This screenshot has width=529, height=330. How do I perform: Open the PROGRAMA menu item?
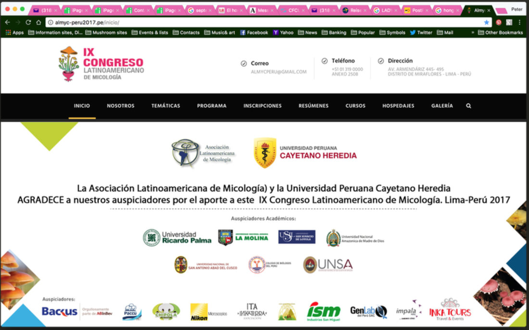(212, 106)
